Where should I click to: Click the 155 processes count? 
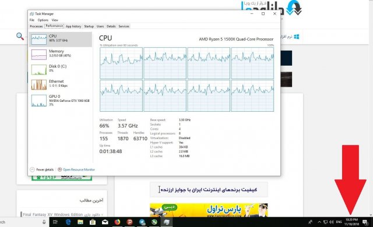click(x=104, y=139)
